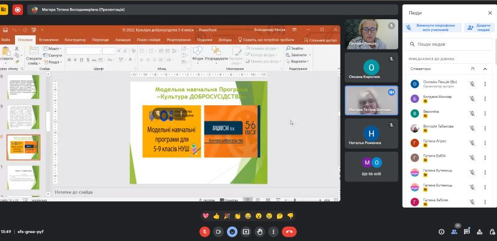
Task: Click the Нотатки до слайда notes area
Action: tap(195, 192)
